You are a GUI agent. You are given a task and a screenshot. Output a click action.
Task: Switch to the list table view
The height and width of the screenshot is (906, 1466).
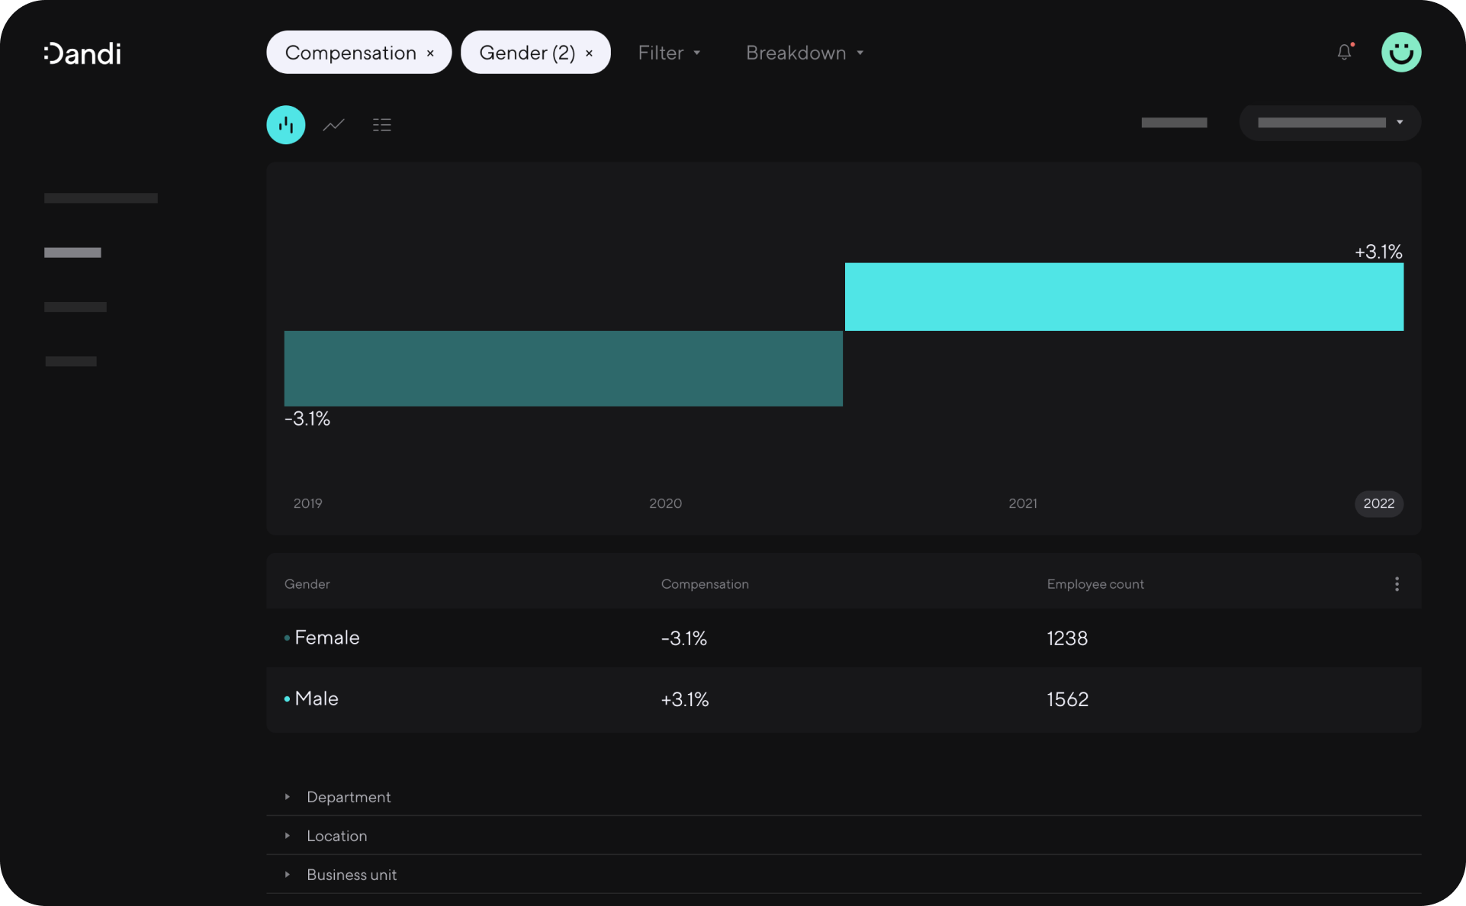382,125
